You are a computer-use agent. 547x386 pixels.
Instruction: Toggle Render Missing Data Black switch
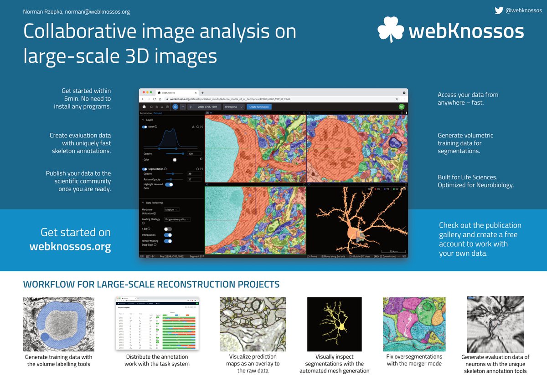pyautogui.click(x=168, y=241)
